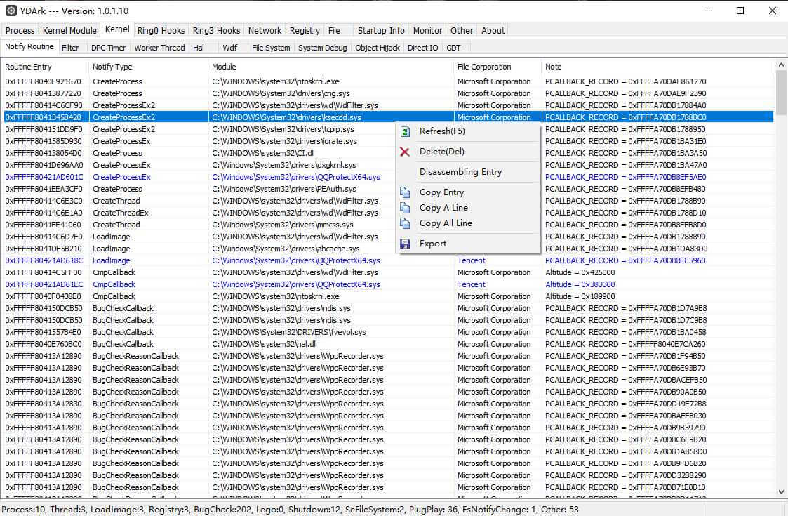Click the Copy A Line icon
Screen dimensions: 788x516
point(405,208)
